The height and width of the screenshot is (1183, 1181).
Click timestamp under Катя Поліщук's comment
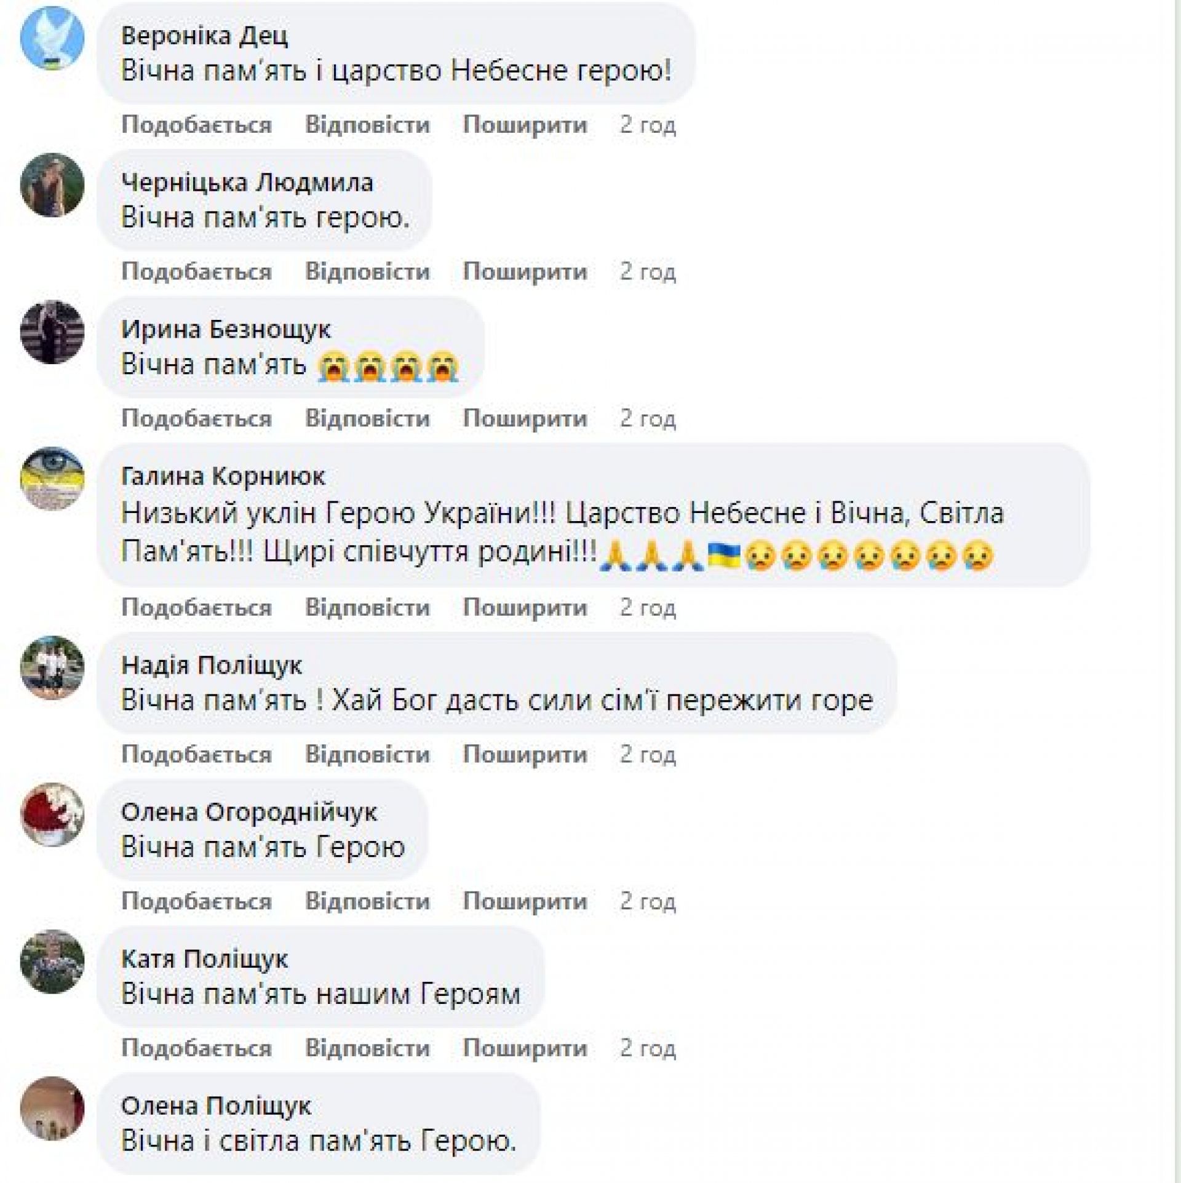pyautogui.click(x=648, y=1049)
